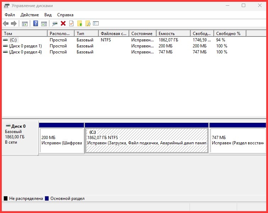The height and width of the screenshot is (213, 268).
Task: Open the Файл menu
Action: (x=10, y=15)
